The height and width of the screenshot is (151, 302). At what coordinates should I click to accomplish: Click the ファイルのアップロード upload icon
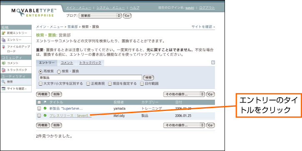pyautogui.click(x=3, y=47)
